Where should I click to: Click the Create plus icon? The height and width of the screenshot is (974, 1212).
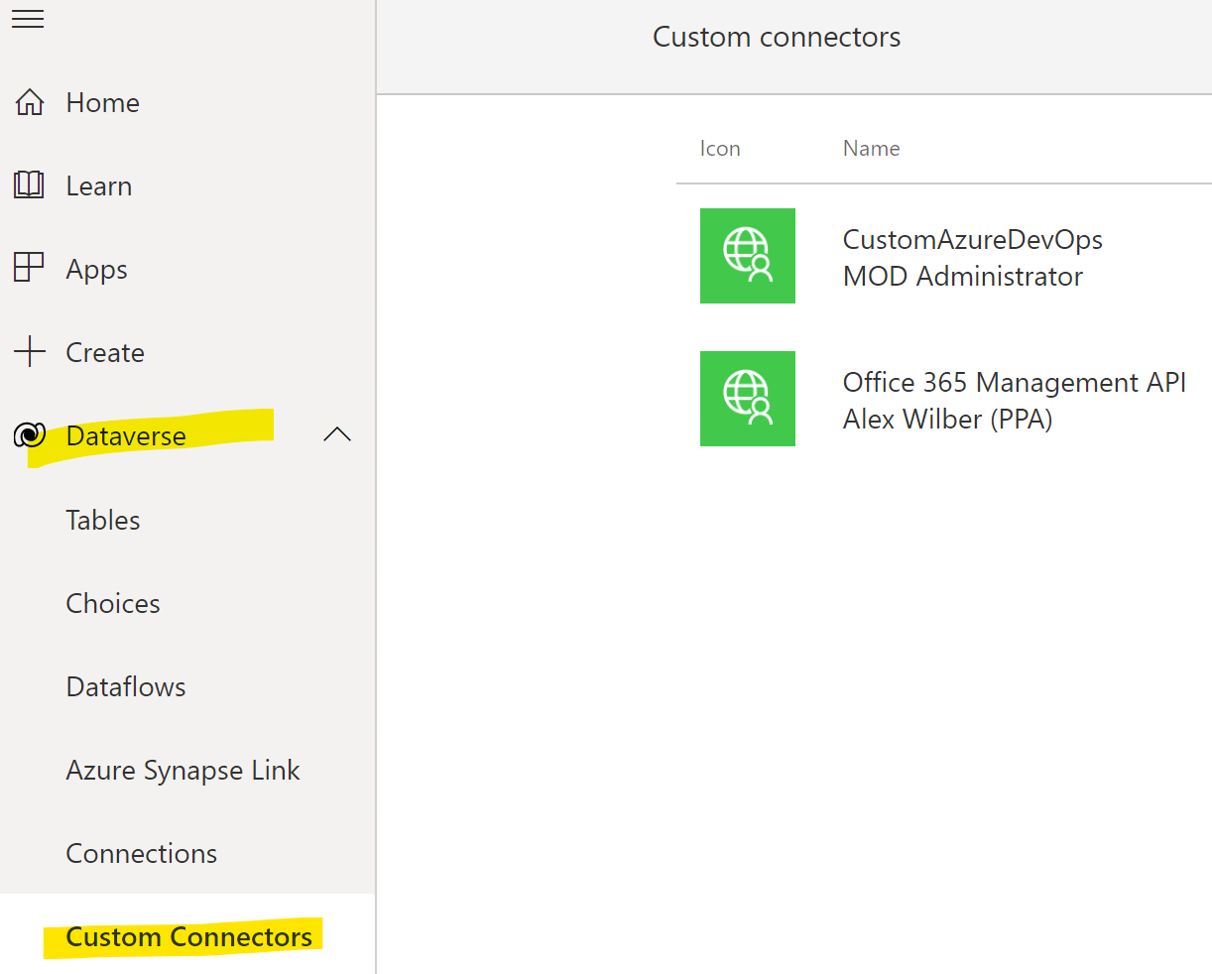tap(29, 351)
